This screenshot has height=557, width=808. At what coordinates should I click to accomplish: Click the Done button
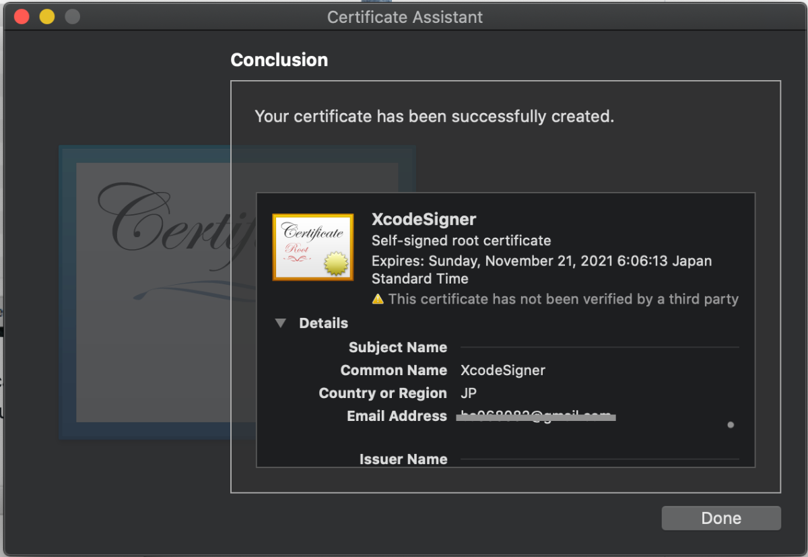pyautogui.click(x=721, y=518)
